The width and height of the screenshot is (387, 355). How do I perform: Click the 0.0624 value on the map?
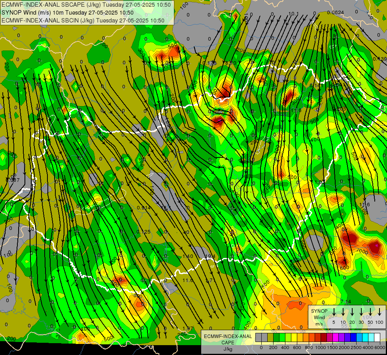336,13
